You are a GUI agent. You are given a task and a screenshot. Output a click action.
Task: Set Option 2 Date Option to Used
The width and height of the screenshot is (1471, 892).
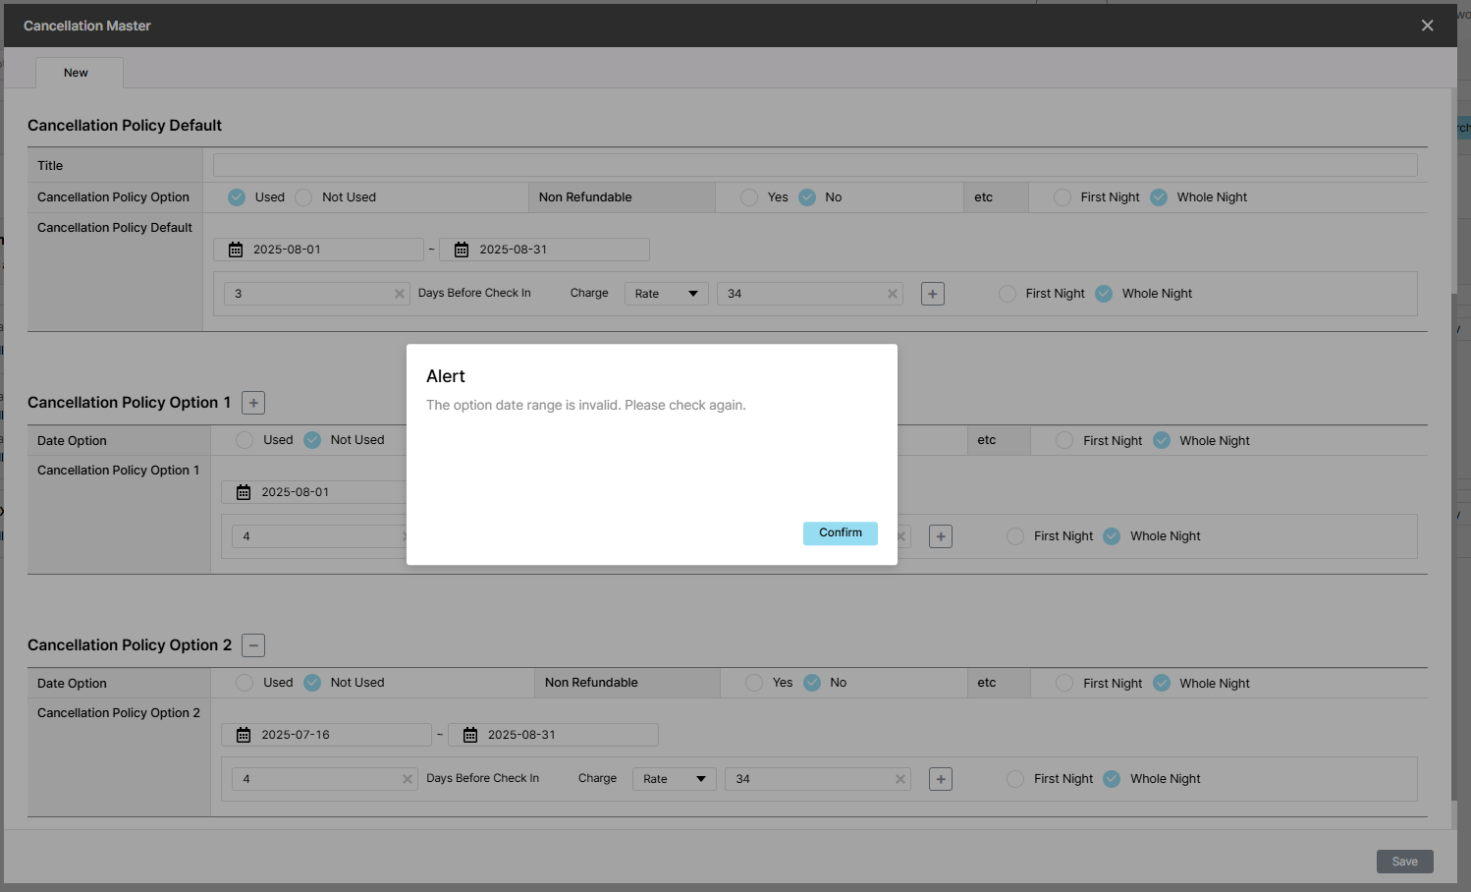coord(245,683)
